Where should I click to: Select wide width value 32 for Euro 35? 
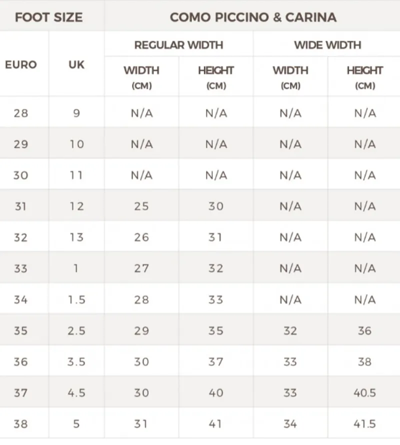[290, 330]
